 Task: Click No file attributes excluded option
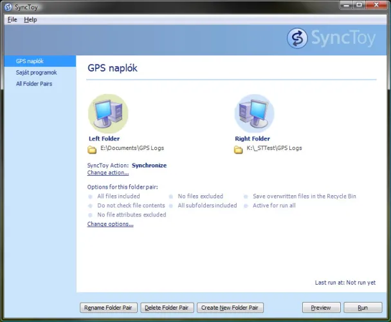click(132, 214)
